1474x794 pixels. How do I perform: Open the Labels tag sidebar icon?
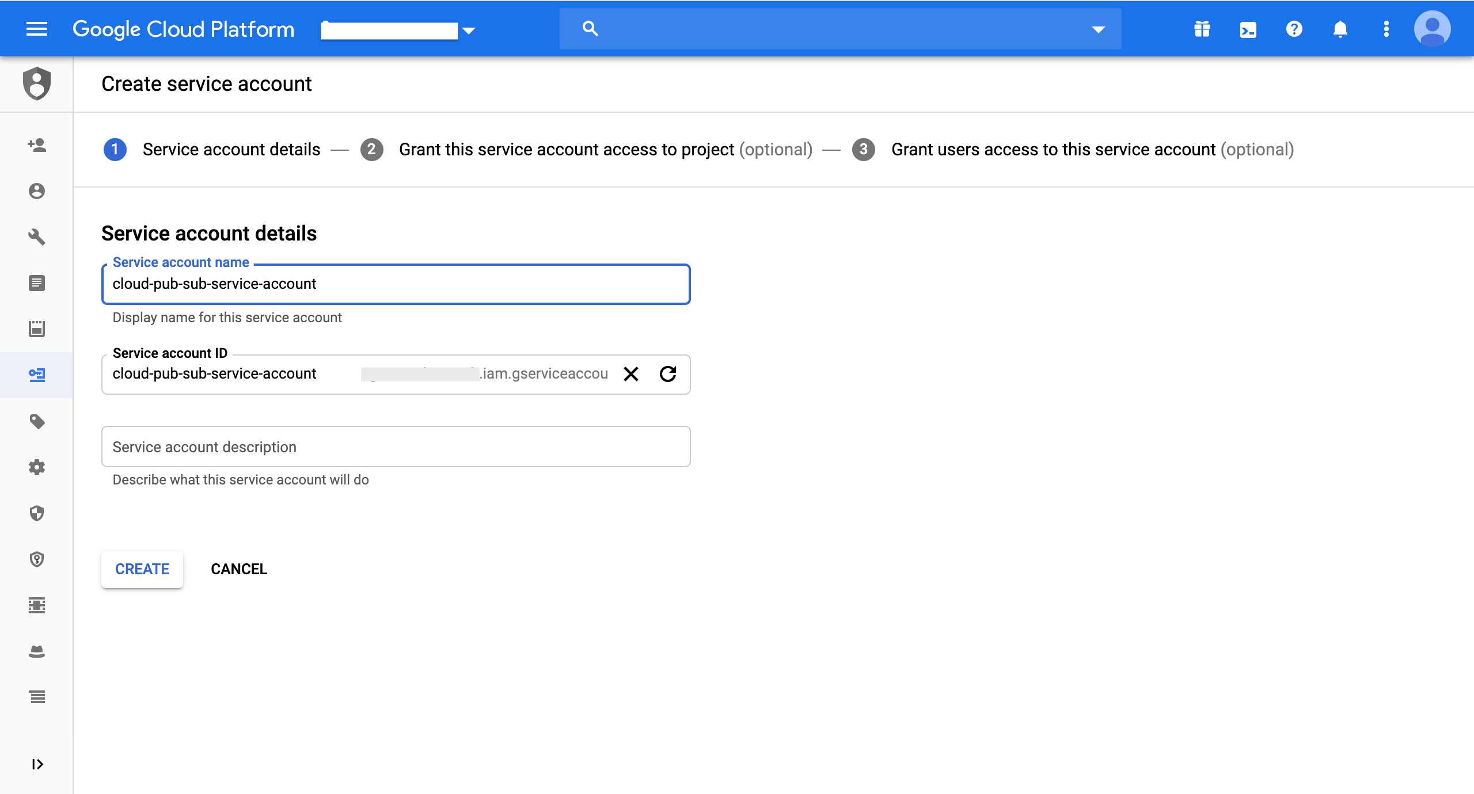coord(37,421)
